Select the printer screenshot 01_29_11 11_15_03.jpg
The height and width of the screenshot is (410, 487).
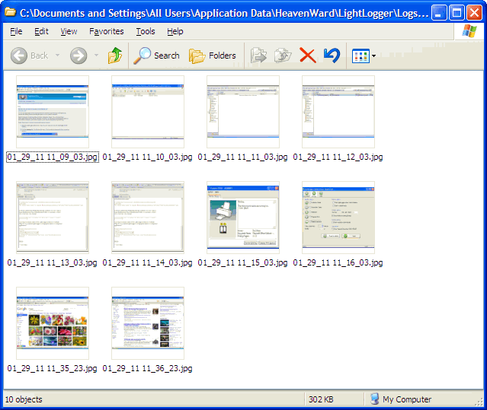243,218
